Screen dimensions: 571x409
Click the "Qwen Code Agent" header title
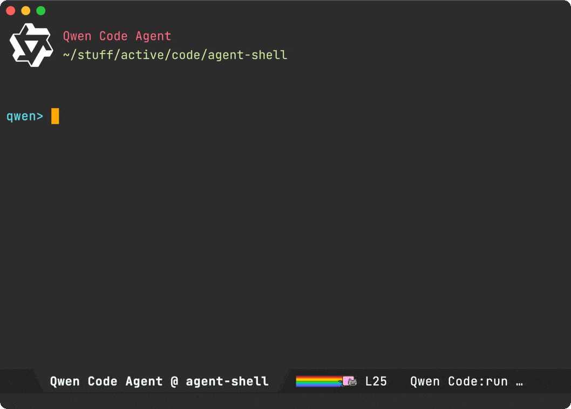tap(117, 36)
